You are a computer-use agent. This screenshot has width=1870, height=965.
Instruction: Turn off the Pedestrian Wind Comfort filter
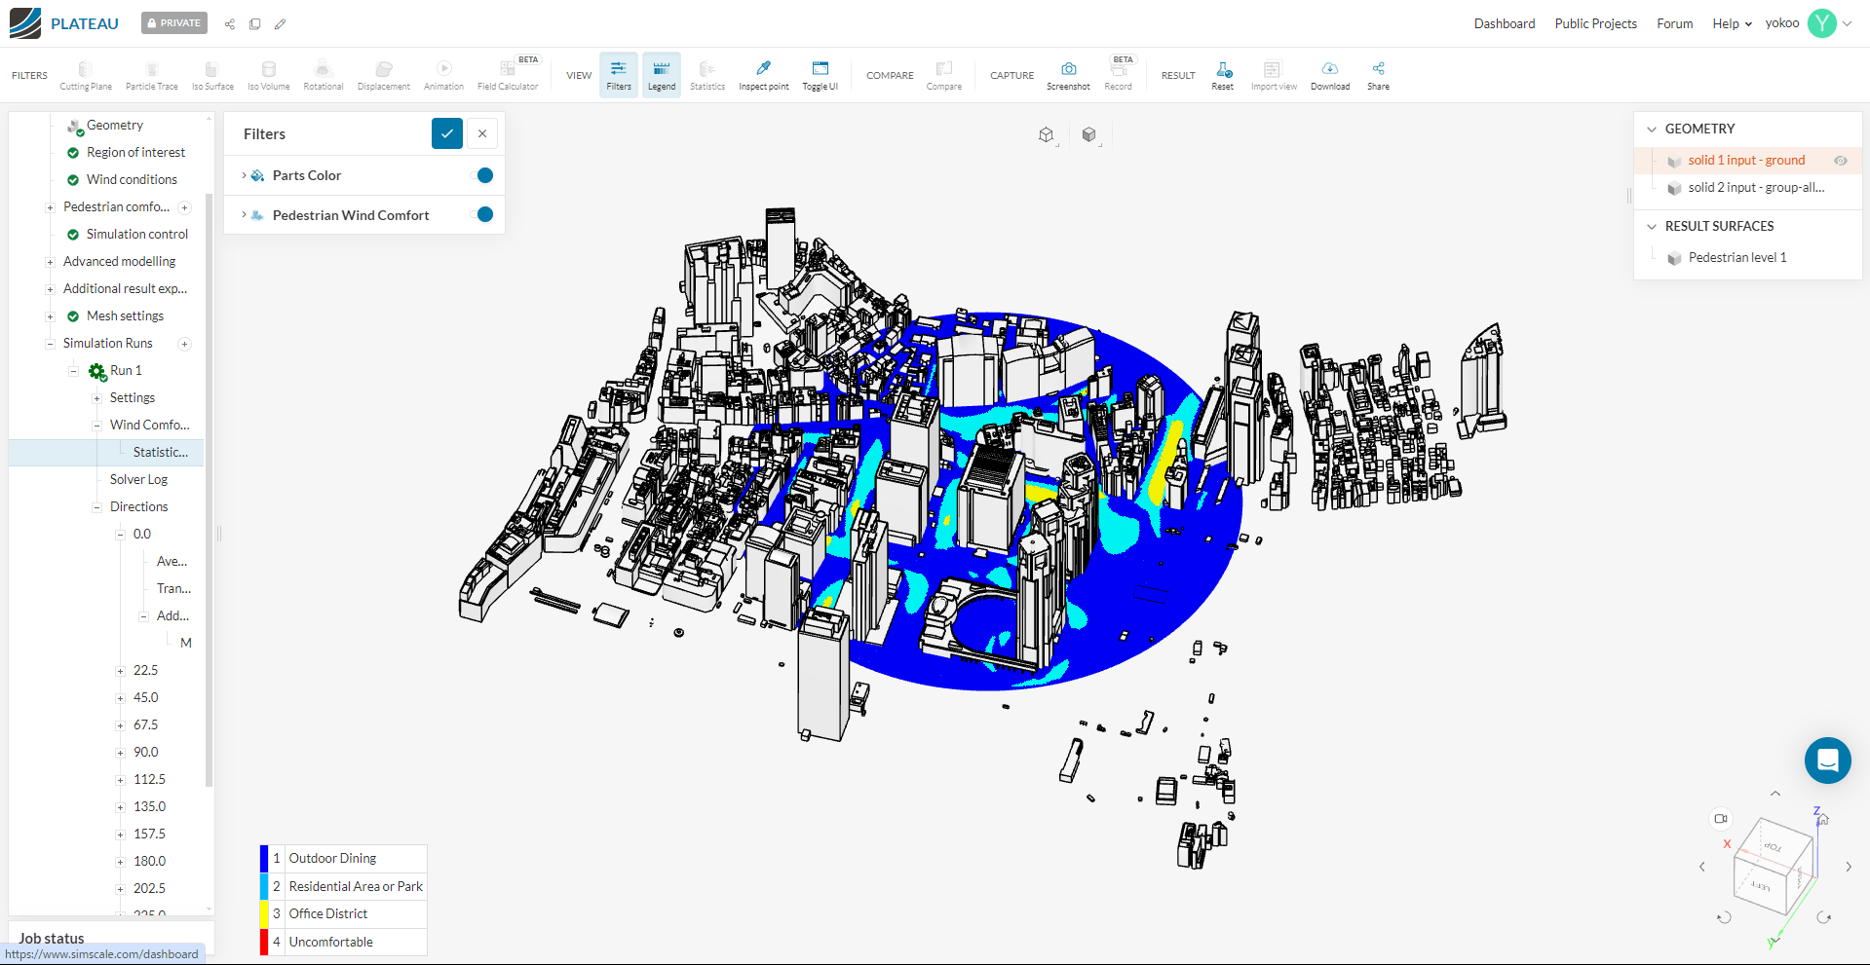(x=482, y=215)
